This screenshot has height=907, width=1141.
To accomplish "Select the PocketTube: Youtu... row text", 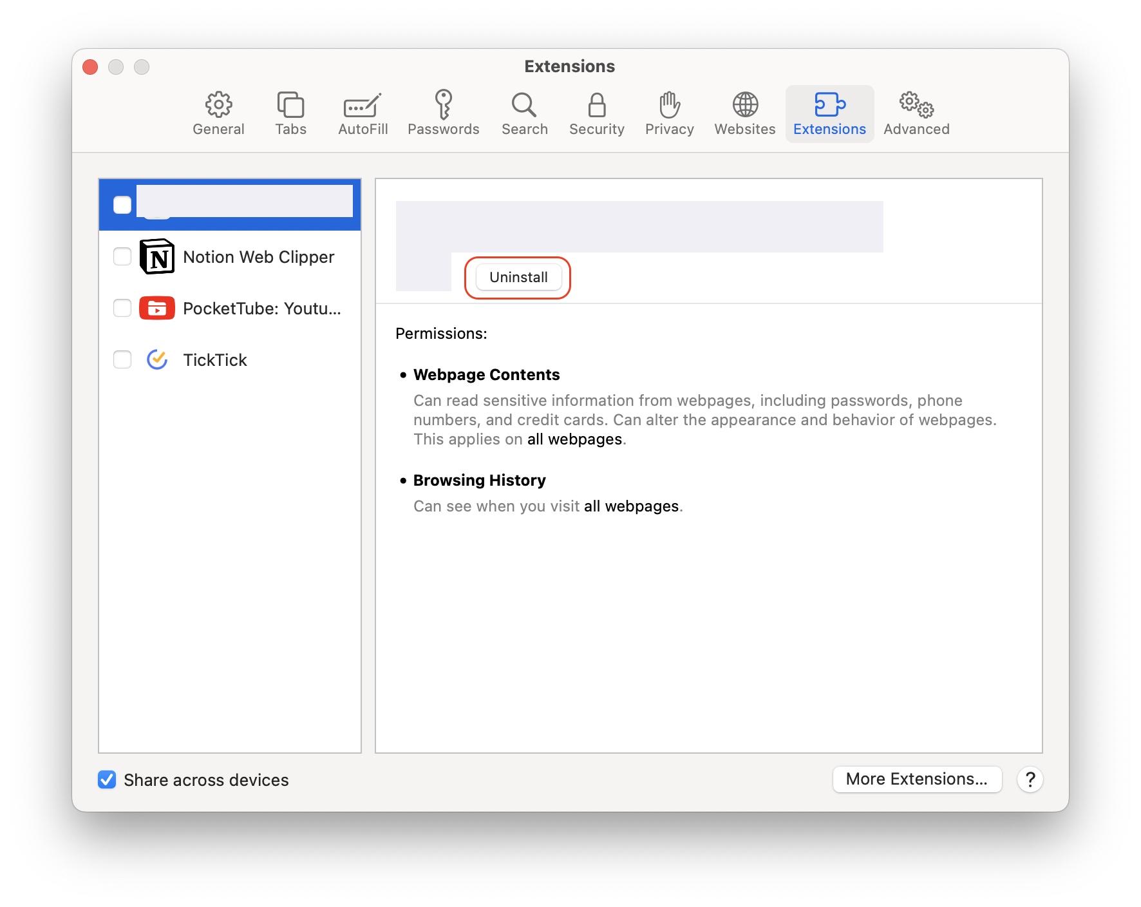I will click(x=261, y=309).
